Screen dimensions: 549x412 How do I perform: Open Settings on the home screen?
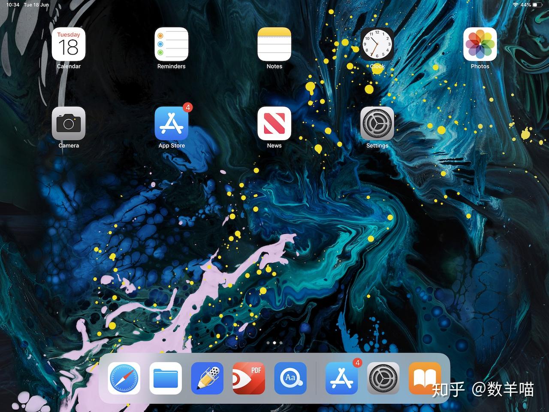pyautogui.click(x=377, y=124)
